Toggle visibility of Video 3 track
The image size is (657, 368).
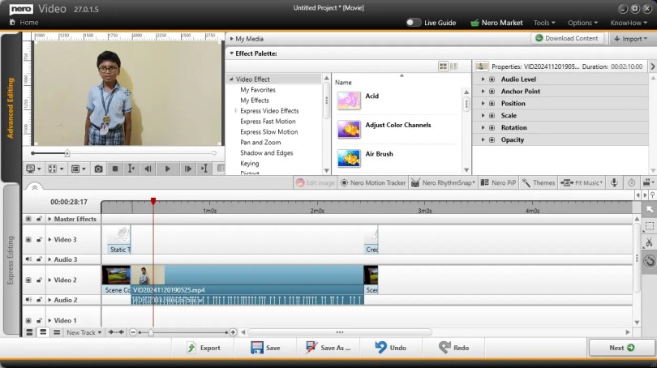pyautogui.click(x=28, y=240)
